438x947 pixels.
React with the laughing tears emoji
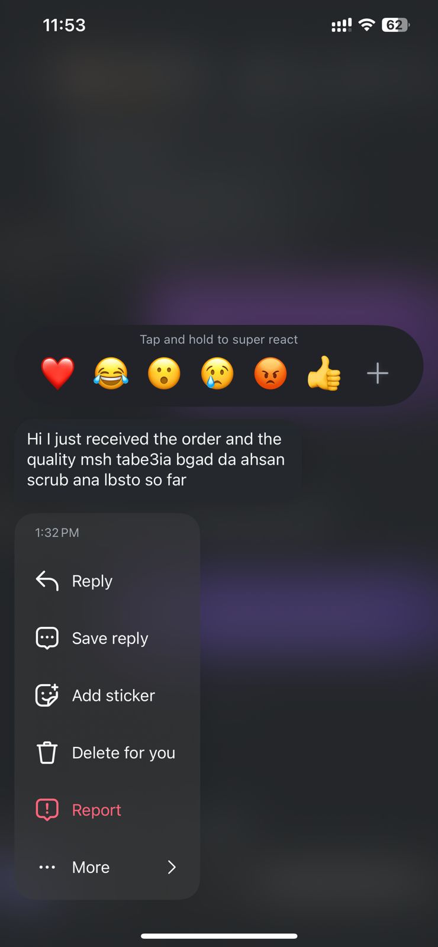111,373
